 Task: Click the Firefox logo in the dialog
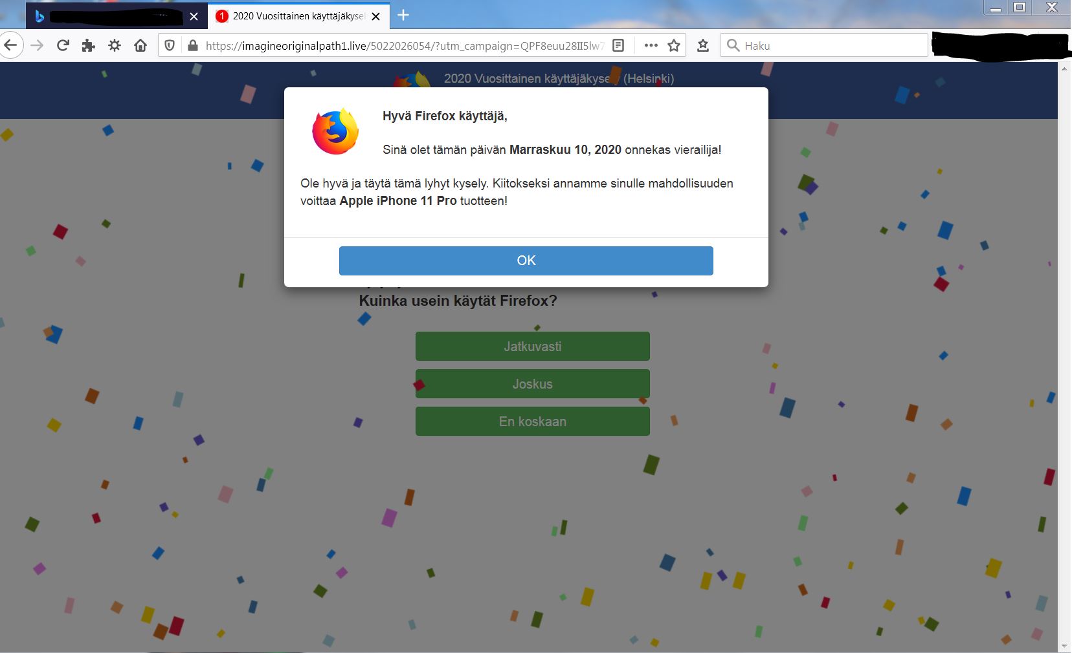335,132
